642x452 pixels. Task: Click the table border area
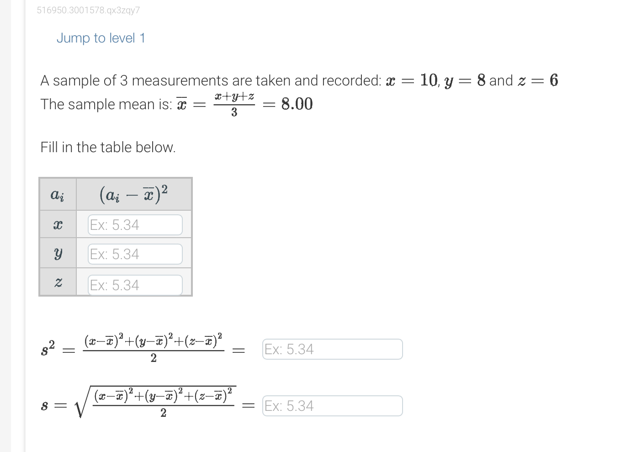[x=115, y=178]
